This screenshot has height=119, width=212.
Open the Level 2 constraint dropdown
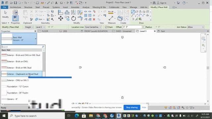(40, 27)
